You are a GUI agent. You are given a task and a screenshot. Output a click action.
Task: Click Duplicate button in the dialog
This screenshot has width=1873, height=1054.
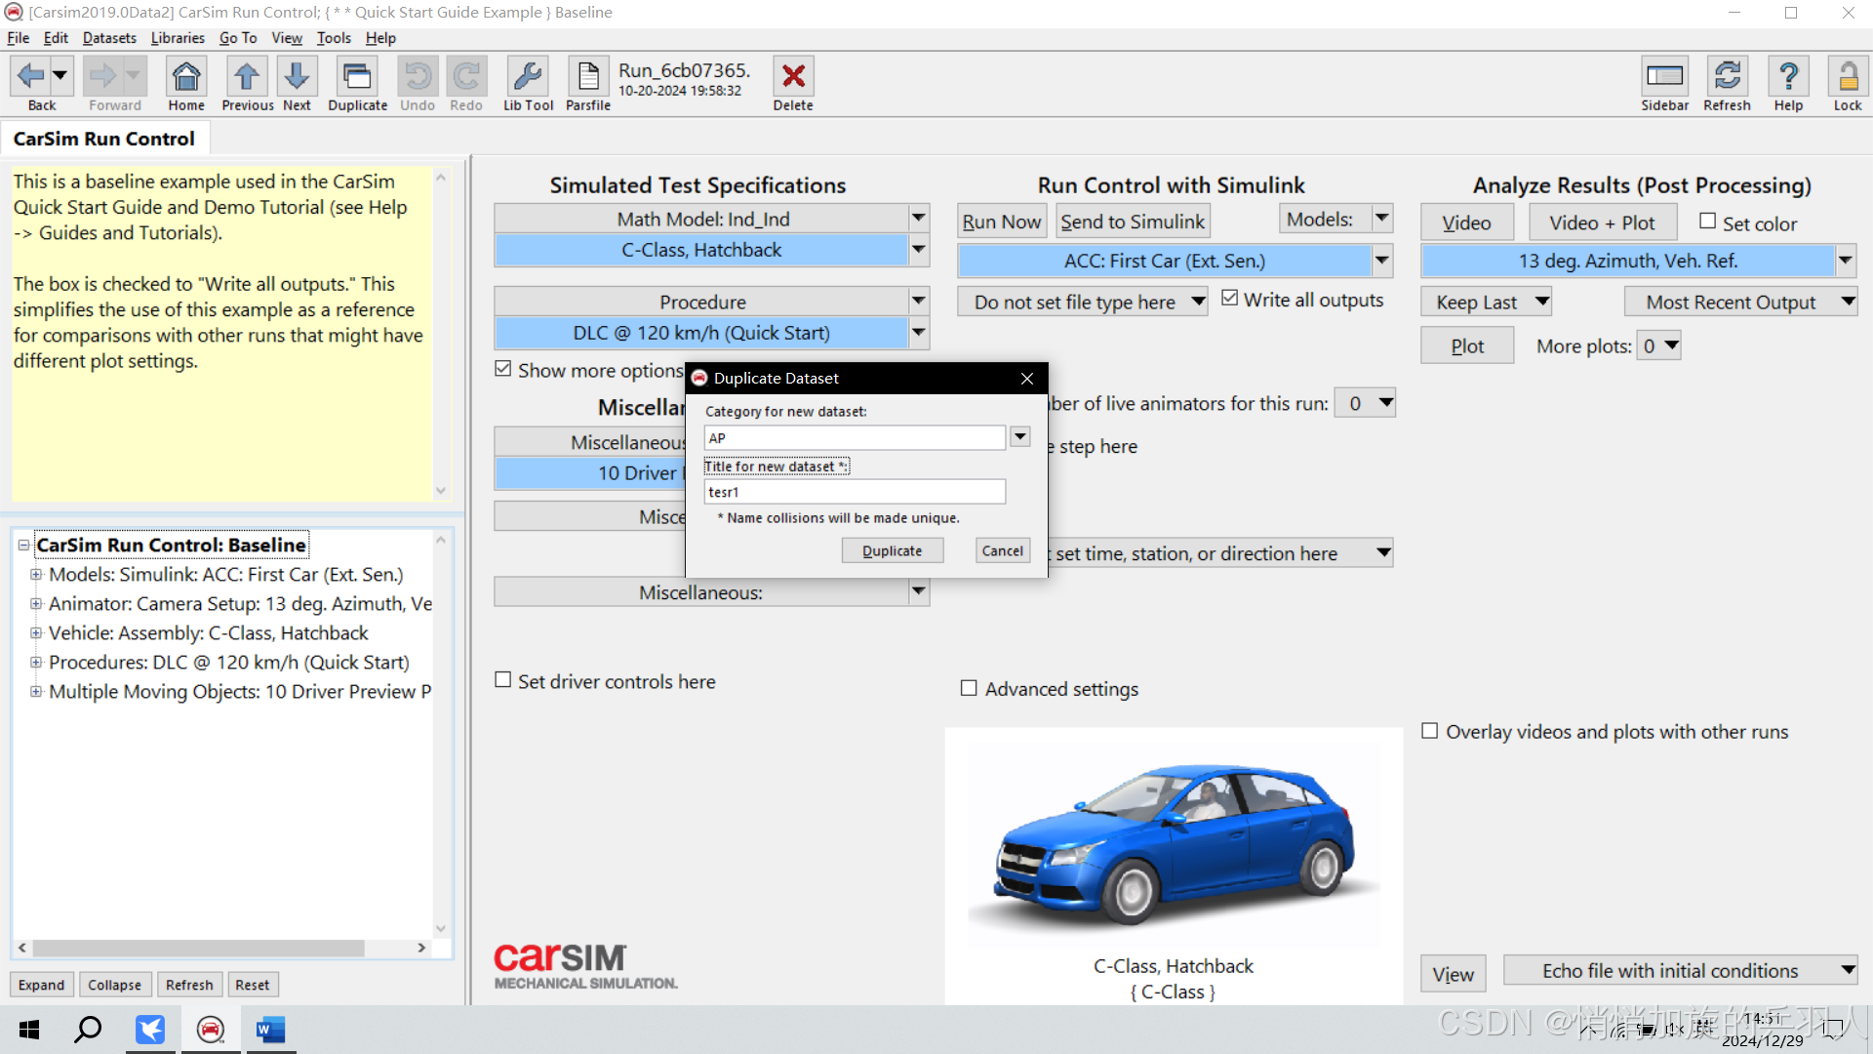(892, 550)
